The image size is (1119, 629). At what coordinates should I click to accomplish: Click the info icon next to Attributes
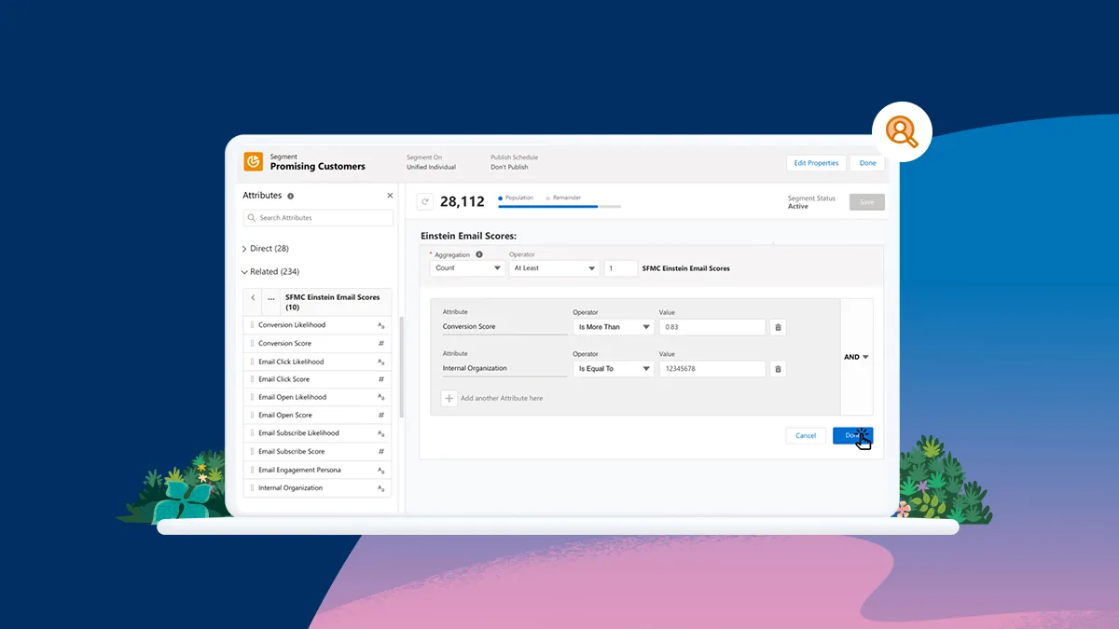290,196
